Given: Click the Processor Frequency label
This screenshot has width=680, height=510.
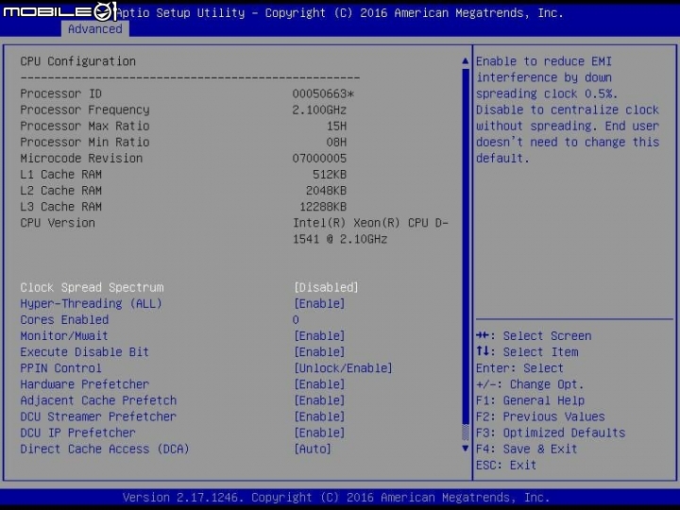Looking at the screenshot, I should (85, 110).
